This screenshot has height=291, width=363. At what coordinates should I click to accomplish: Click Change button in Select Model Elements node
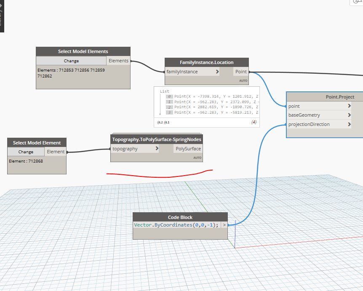click(71, 61)
